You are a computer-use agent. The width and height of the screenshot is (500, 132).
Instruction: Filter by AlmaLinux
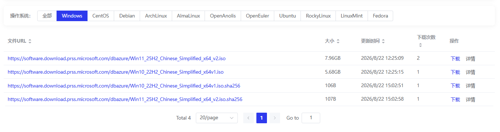point(188,16)
